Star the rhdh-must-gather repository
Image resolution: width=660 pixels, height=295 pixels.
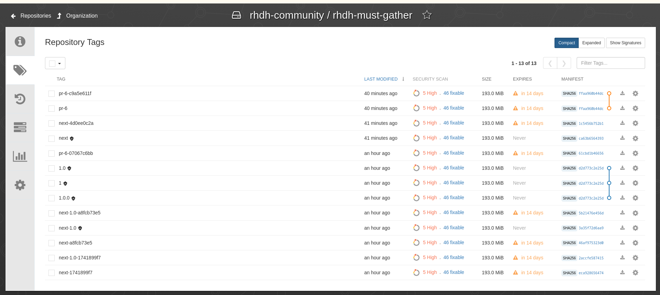(x=427, y=15)
